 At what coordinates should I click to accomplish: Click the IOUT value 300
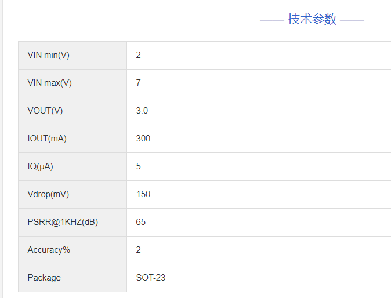tap(143, 139)
